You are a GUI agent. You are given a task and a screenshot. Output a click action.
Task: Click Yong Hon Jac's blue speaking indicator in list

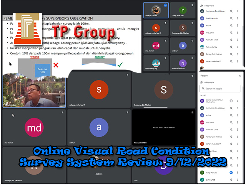click(231, 173)
